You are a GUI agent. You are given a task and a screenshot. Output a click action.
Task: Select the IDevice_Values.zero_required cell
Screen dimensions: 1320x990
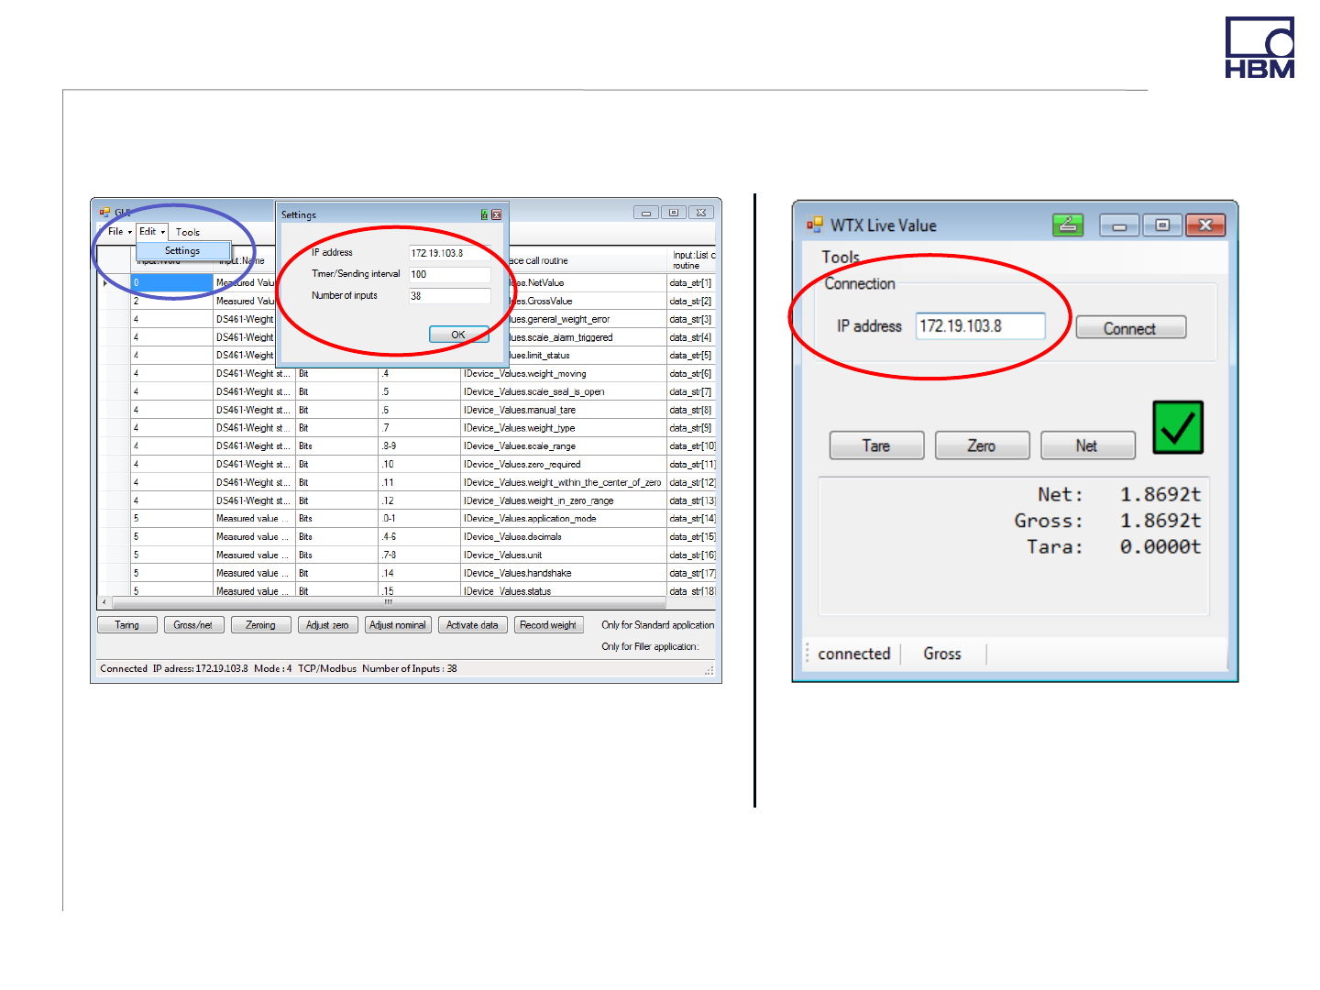point(564,465)
